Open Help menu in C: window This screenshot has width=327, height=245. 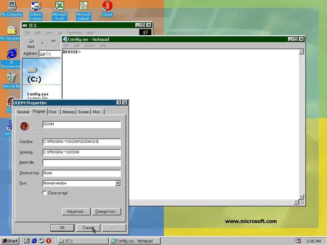[90, 33]
